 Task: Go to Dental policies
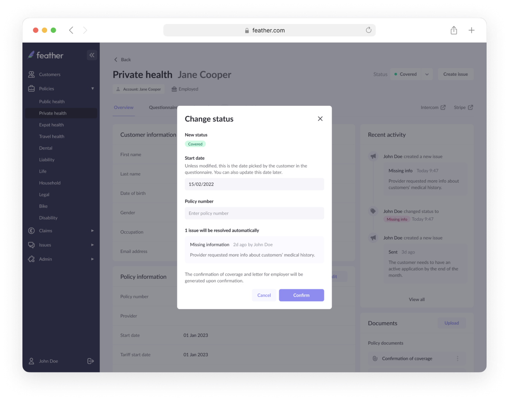pos(46,148)
